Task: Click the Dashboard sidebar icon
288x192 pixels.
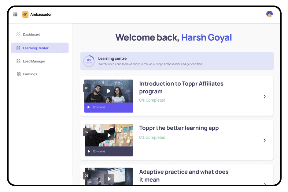Action: click(x=18, y=34)
